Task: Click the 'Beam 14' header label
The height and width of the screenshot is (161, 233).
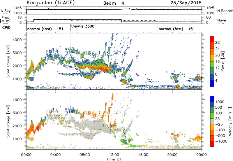Action: (x=114, y=3)
